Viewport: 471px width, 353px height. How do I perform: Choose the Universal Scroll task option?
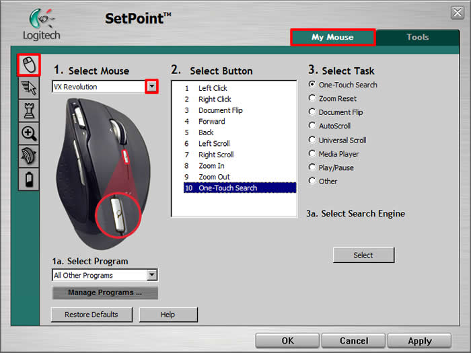312,140
